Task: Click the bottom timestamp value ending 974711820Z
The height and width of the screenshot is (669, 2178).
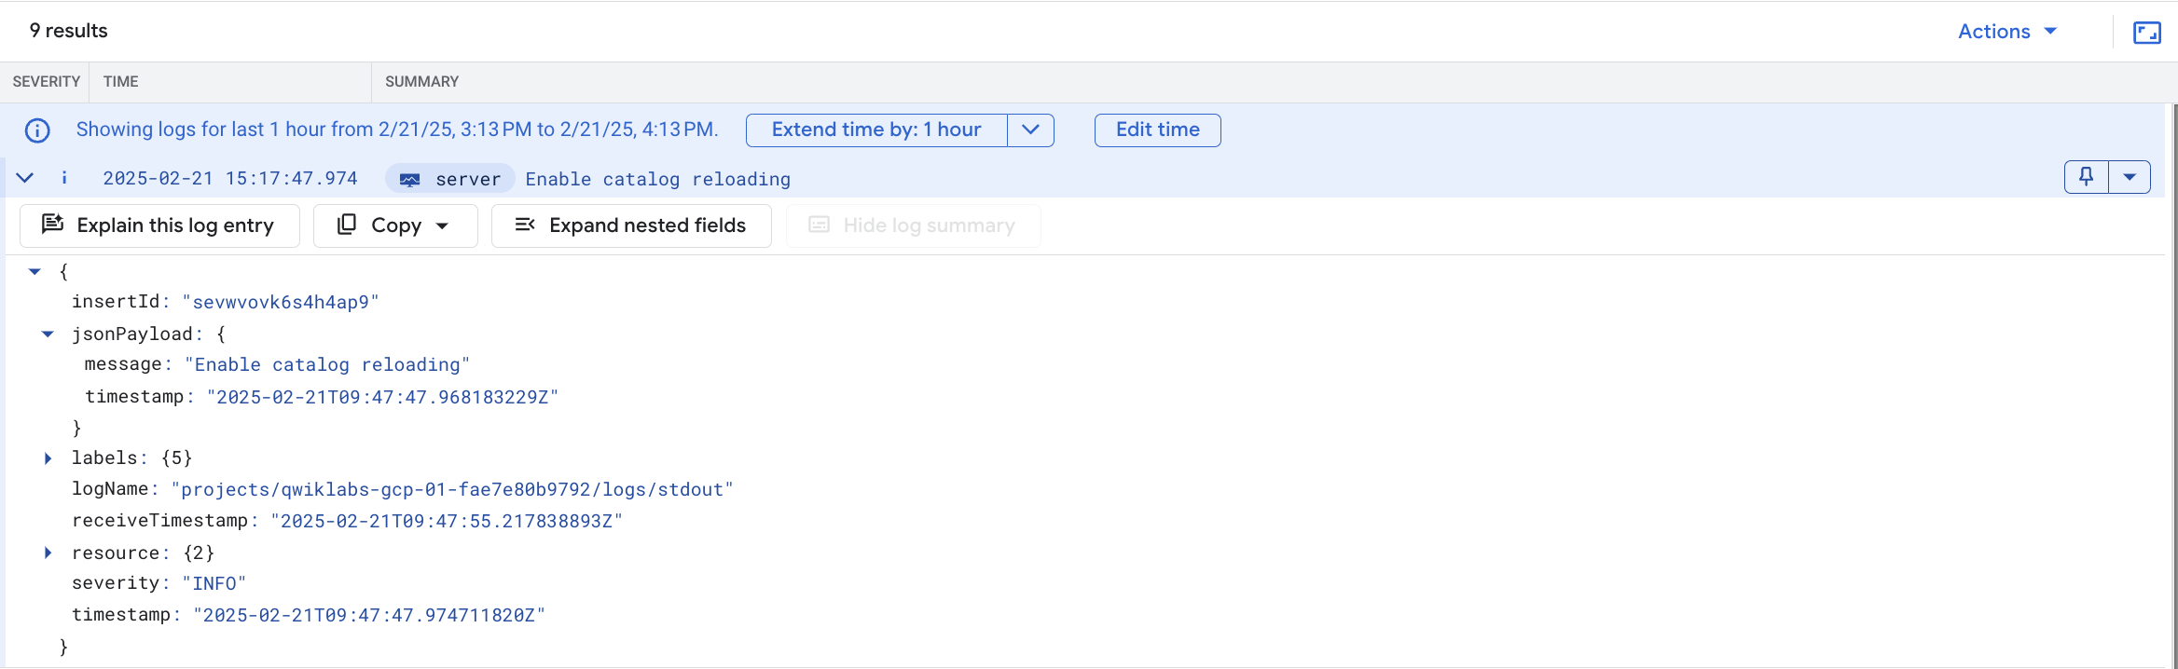Action: pos(369,615)
